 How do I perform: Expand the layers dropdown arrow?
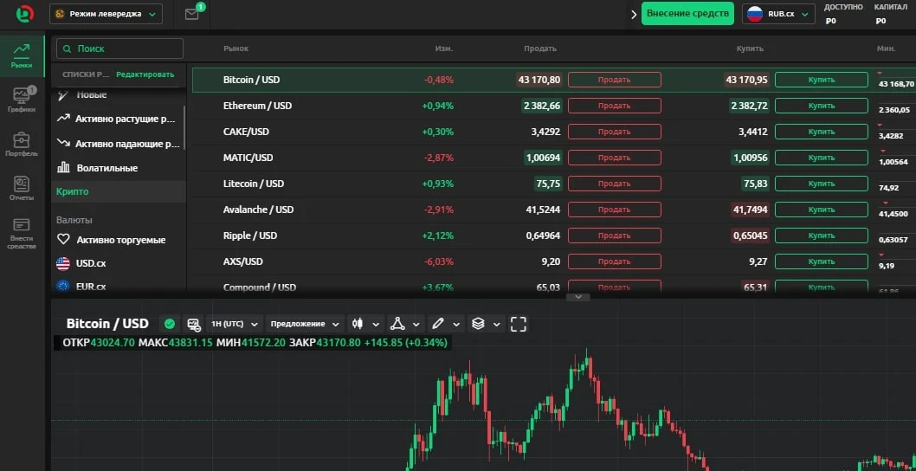[x=497, y=325]
